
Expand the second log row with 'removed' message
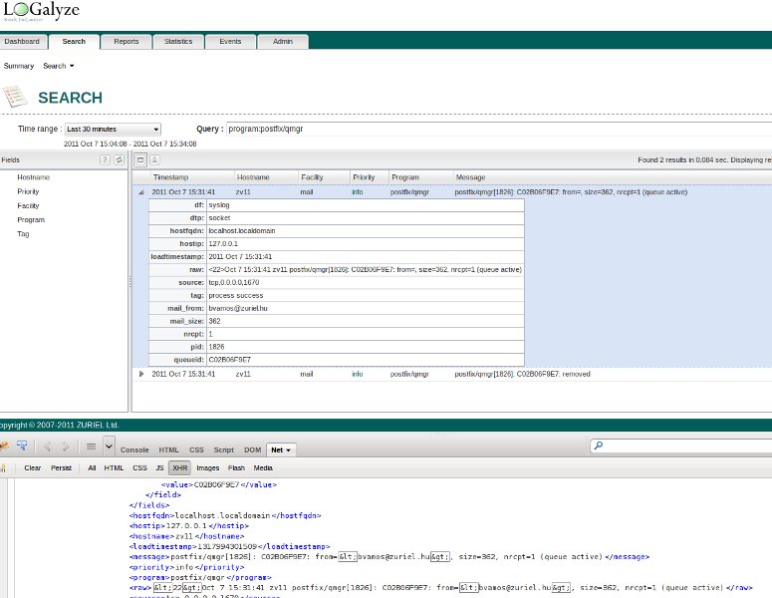coord(141,374)
